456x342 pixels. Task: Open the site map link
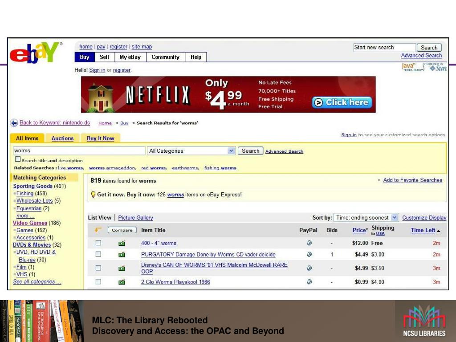142,46
